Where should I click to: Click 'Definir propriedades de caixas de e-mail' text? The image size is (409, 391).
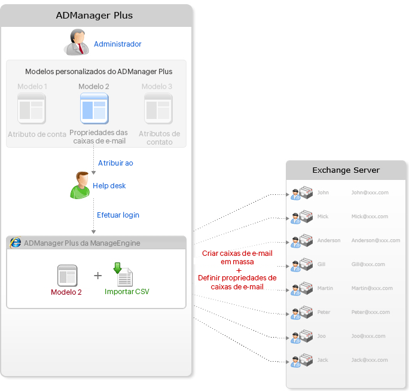[237, 282]
